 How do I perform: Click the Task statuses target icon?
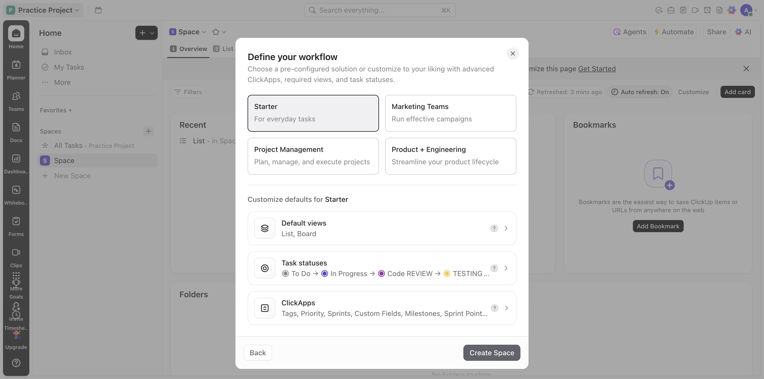pyautogui.click(x=265, y=268)
